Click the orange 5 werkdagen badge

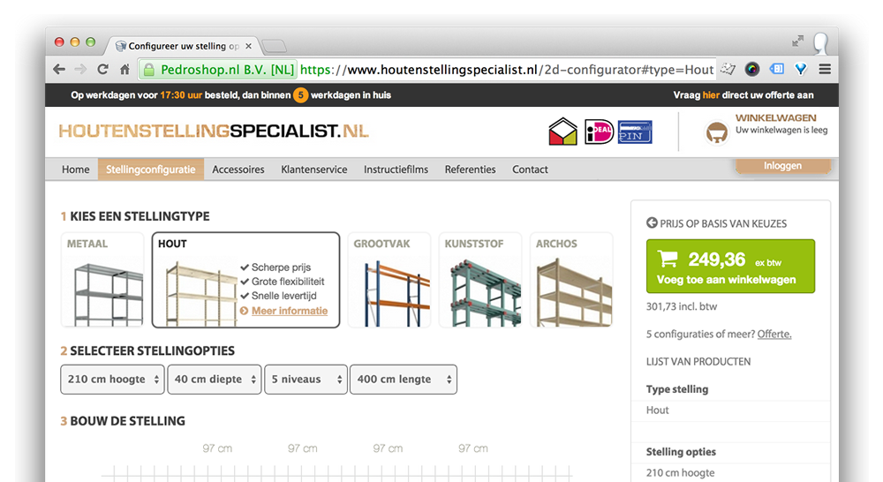pos(301,95)
